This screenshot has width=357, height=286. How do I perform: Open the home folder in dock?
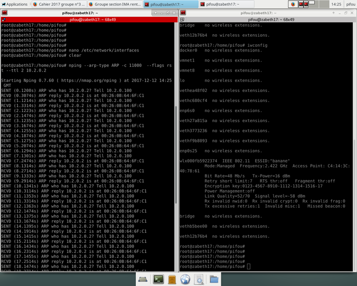coord(214,279)
